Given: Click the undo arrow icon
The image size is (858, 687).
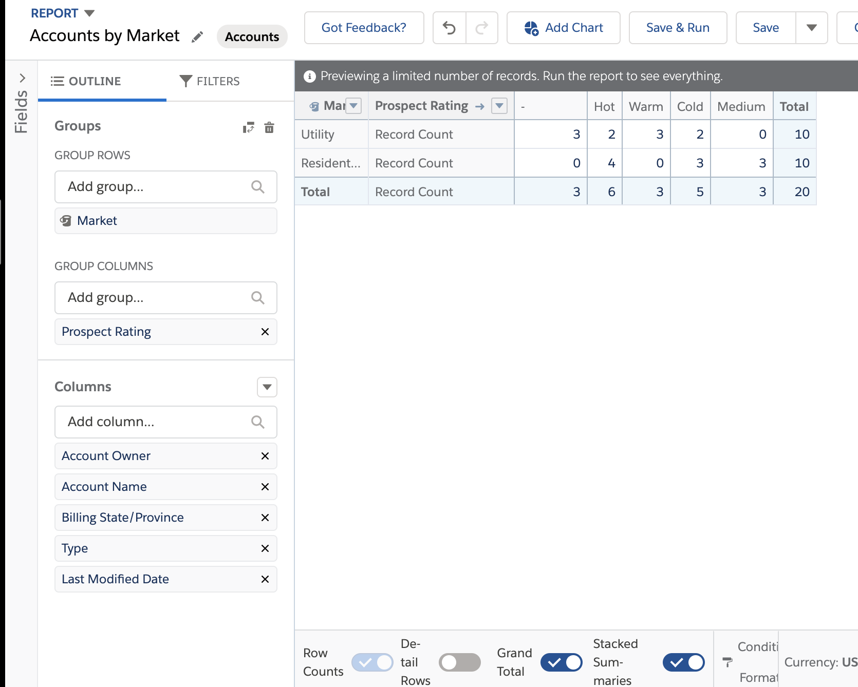Looking at the screenshot, I should (x=450, y=28).
